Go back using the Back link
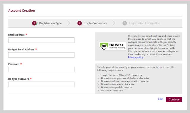Viewport: 190px width, 113px height. click(x=161, y=99)
